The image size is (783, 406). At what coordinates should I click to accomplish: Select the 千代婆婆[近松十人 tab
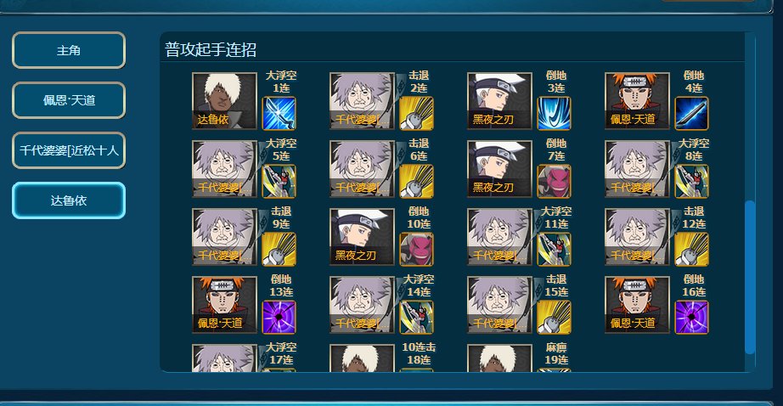(69, 150)
